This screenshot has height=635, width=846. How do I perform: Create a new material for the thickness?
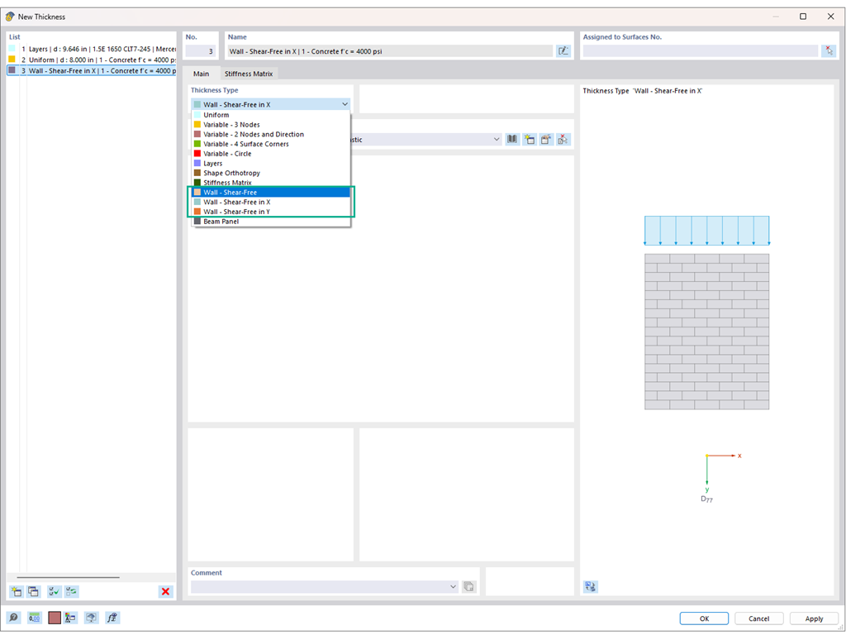coord(530,139)
